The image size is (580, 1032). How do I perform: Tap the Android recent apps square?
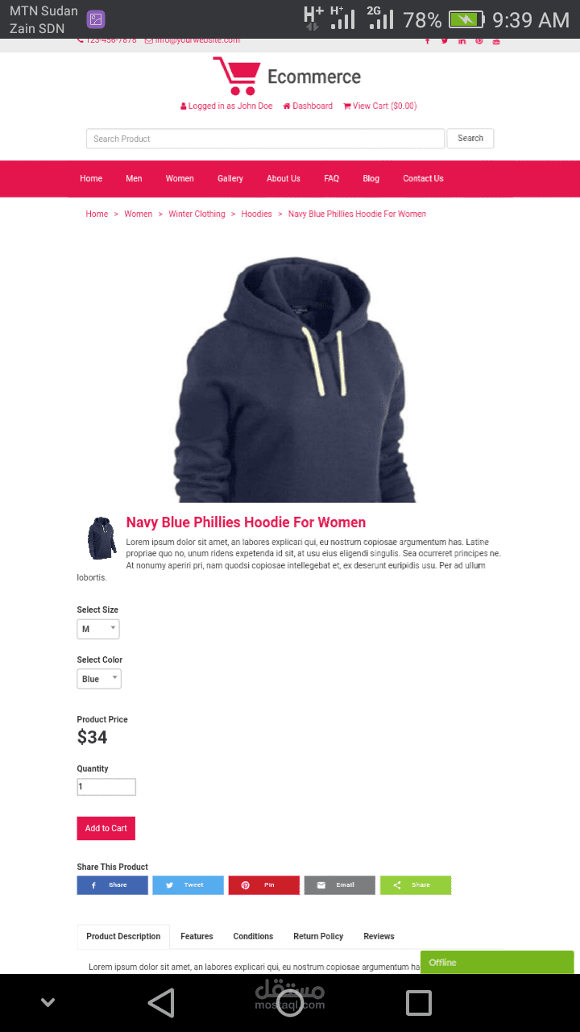click(x=419, y=1003)
